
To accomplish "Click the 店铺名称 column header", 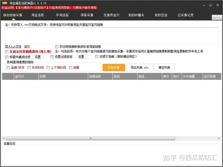I will [100, 77].
